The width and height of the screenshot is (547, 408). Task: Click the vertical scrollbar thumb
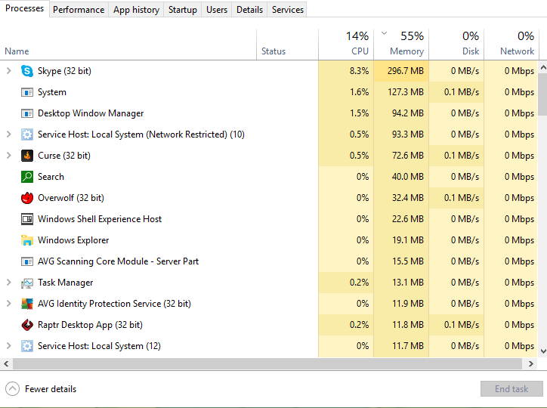pyautogui.click(x=542, y=94)
